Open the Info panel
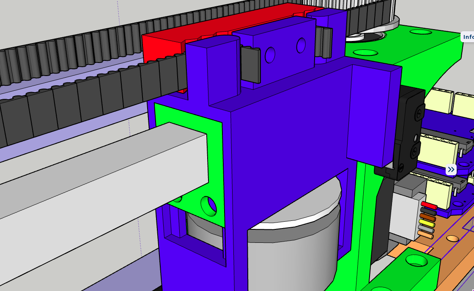Viewport: 474px width, 291px height. tap(469, 37)
